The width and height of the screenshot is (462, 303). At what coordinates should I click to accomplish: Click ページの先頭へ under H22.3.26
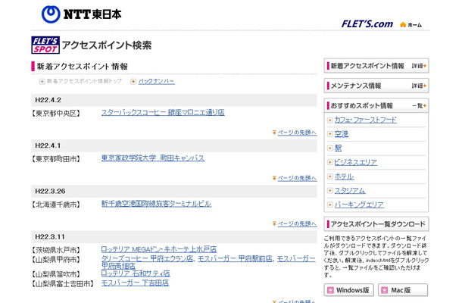pos(297,223)
